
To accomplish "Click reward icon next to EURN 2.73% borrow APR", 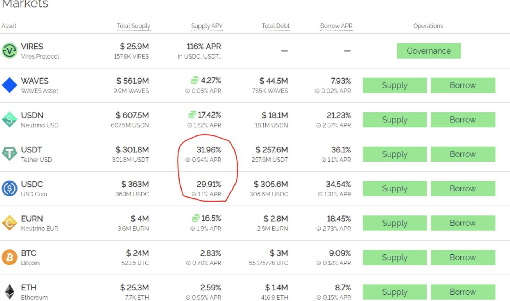I will [x=318, y=229].
